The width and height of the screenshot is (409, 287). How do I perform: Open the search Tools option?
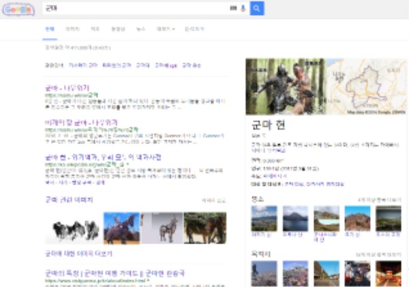coord(194,29)
